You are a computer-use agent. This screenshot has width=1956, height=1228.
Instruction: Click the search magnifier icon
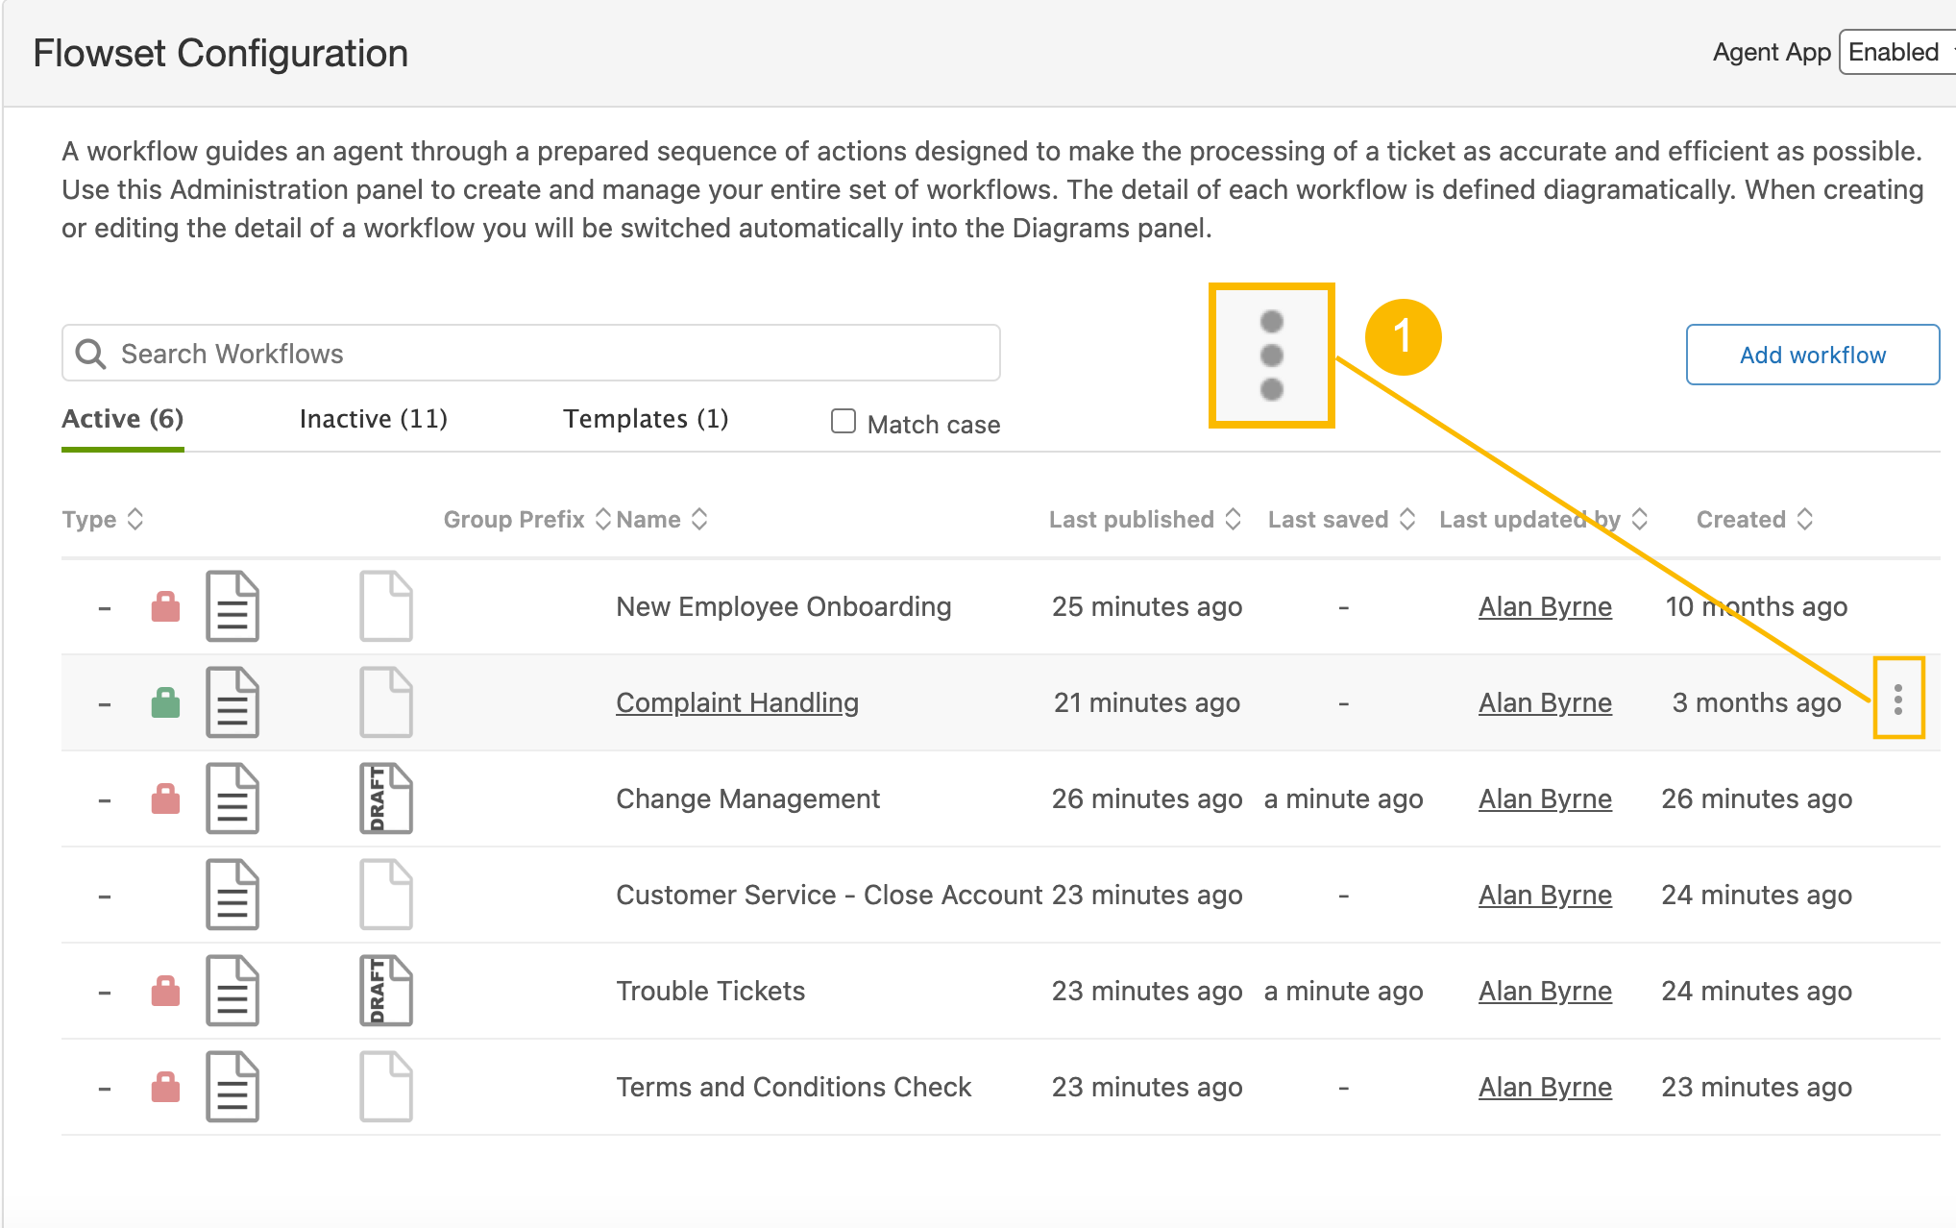91,354
